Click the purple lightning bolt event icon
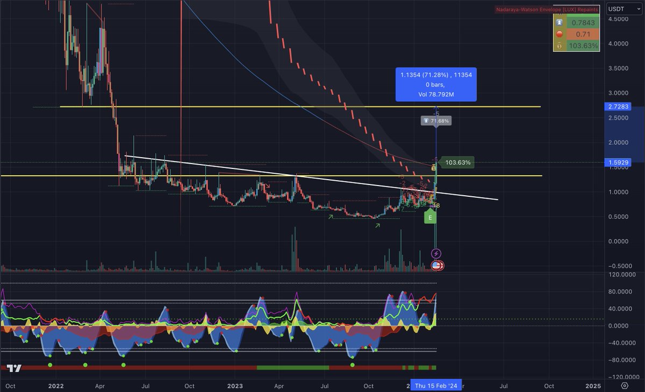The image size is (645, 392). point(436,253)
